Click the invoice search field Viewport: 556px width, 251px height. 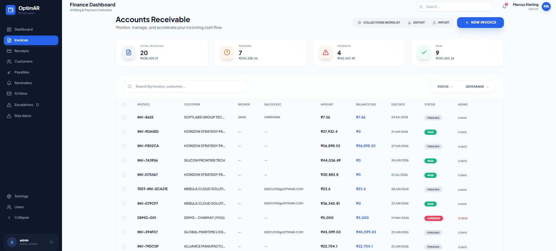pos(186,86)
